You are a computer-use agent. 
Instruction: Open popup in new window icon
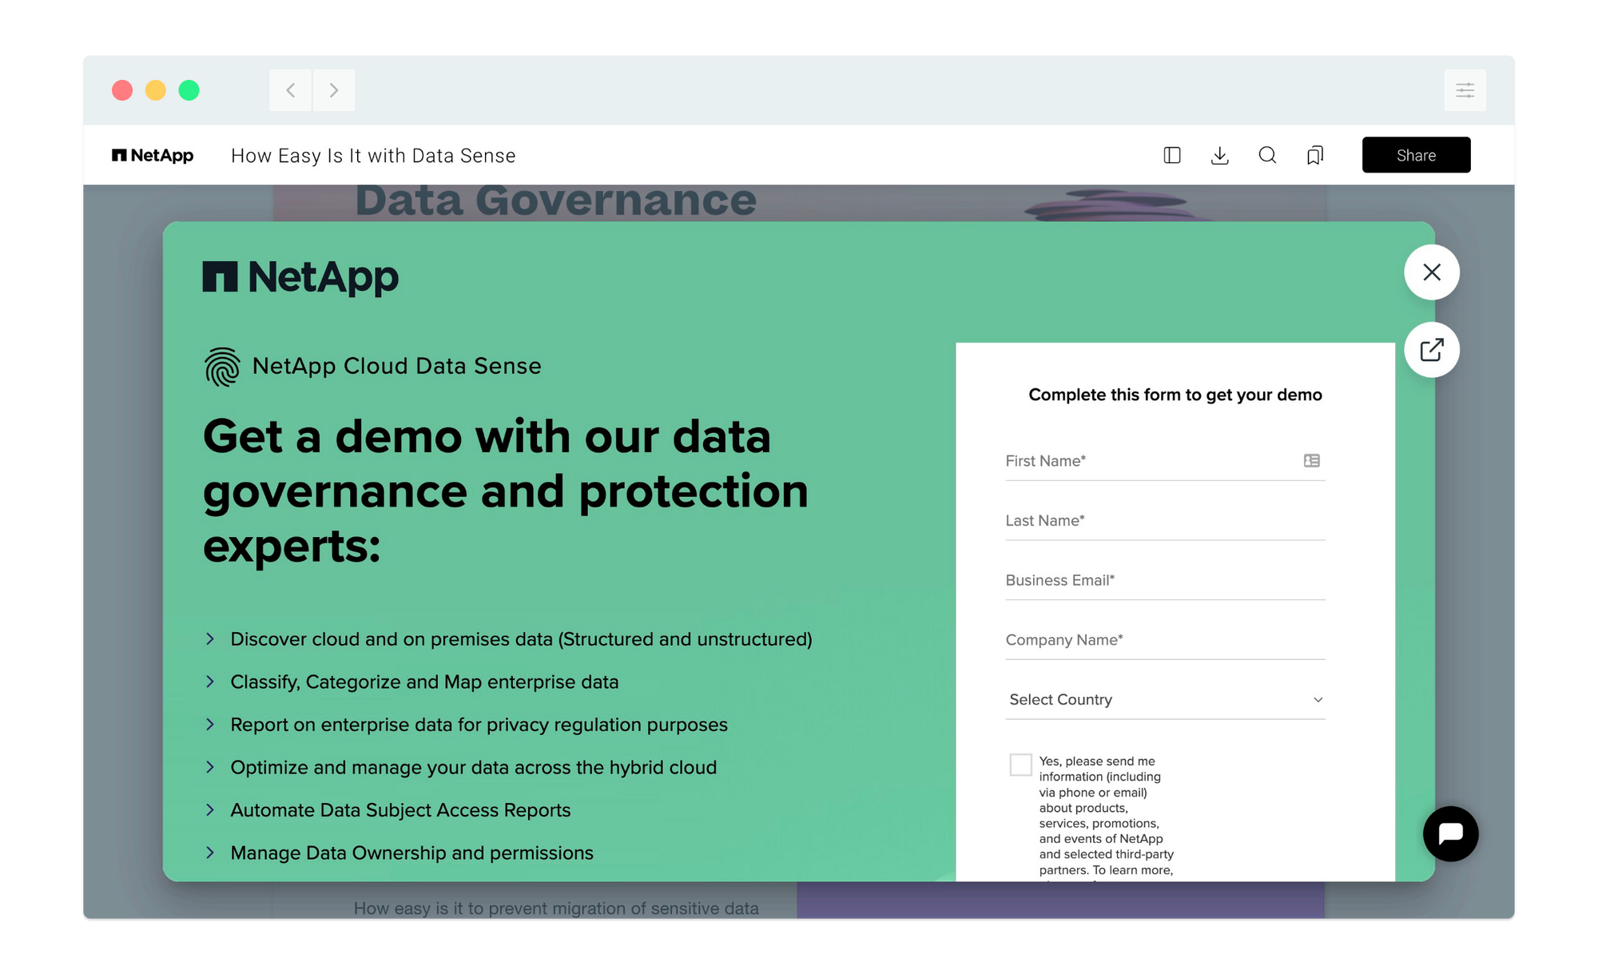tap(1432, 350)
